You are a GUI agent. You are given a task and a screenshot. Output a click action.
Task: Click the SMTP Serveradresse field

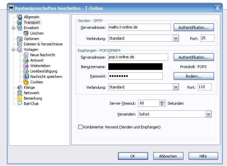139,27
